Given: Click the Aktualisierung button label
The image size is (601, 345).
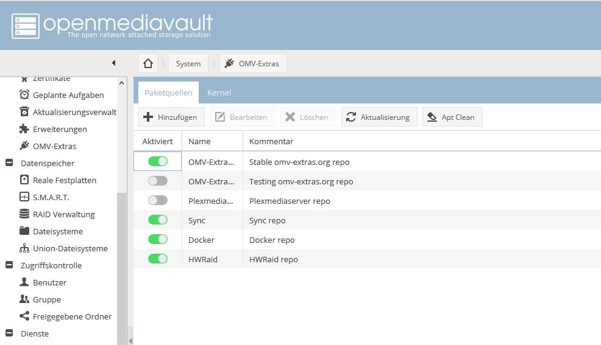Looking at the screenshot, I should point(385,117).
